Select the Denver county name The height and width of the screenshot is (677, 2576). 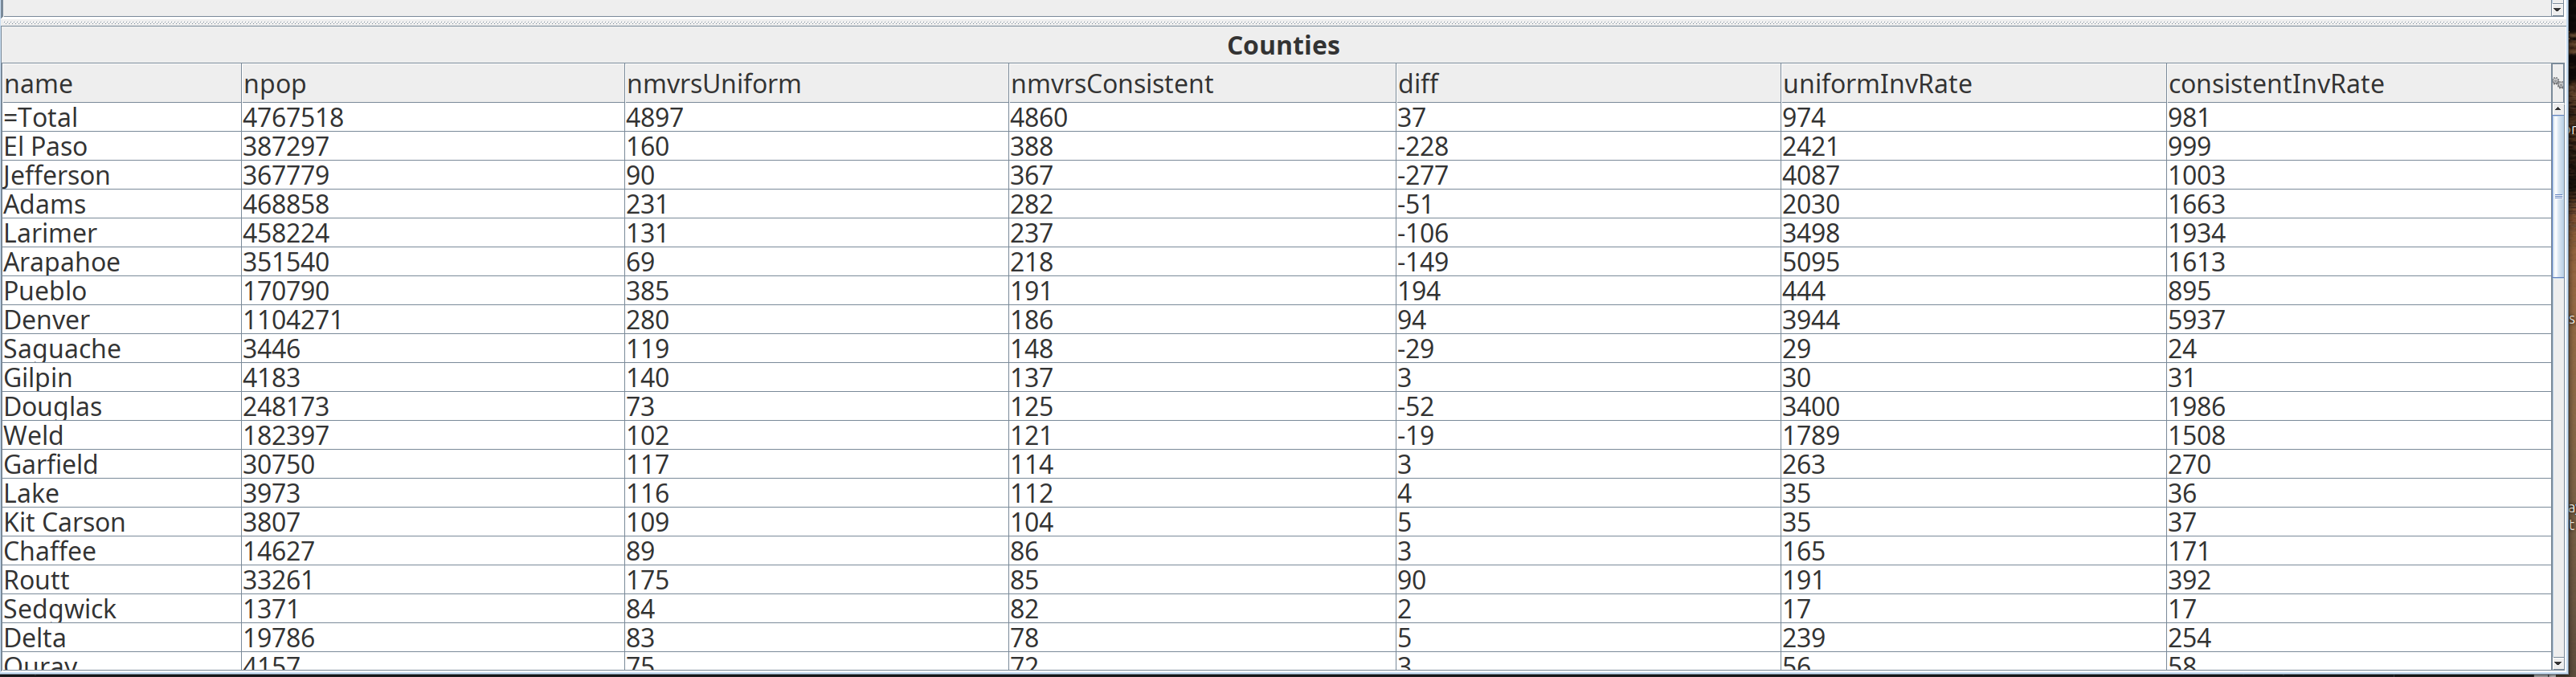(121, 321)
